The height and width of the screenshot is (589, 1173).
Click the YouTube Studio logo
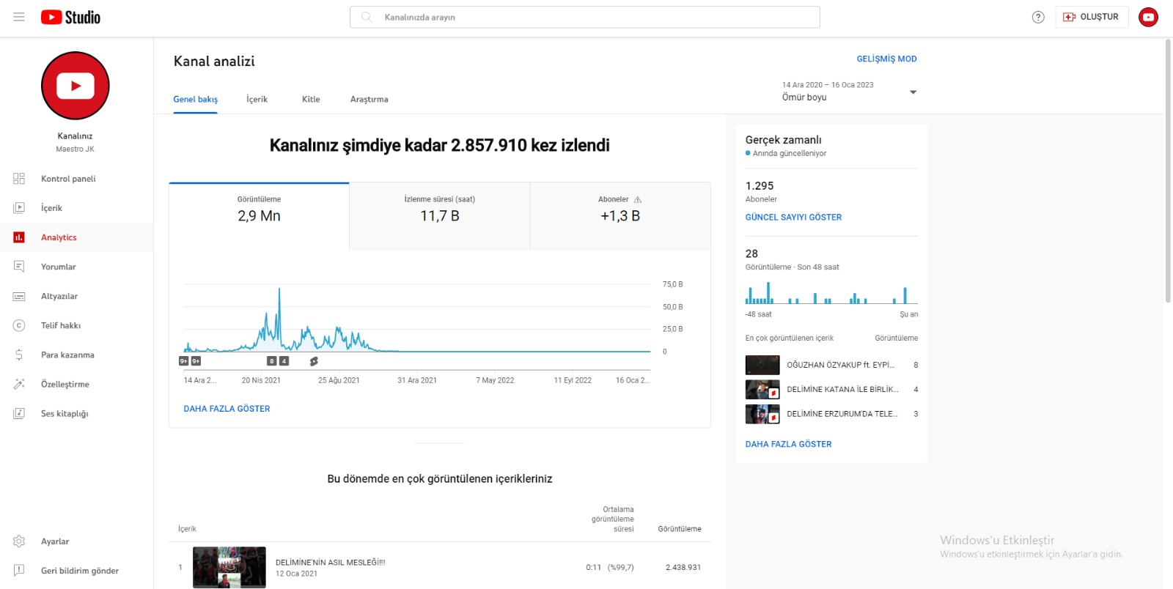70,17
